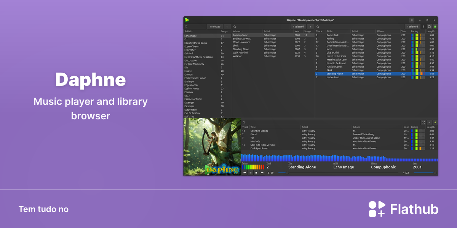Adjust the volume slider at bottom right
This screenshot has width=457, height=228.
tap(425, 173)
